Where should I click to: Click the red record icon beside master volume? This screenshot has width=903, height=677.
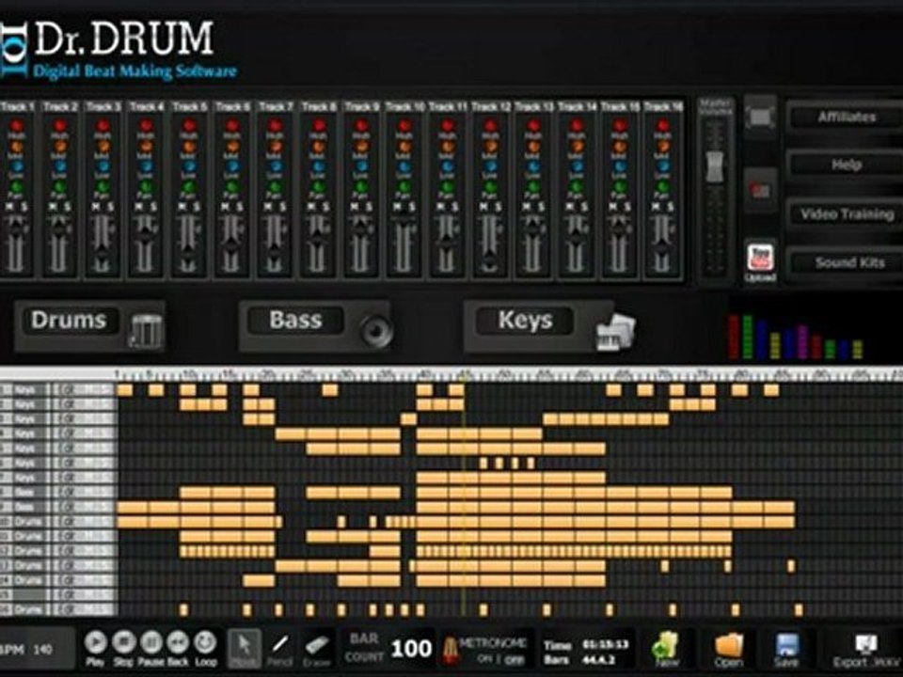point(760,191)
